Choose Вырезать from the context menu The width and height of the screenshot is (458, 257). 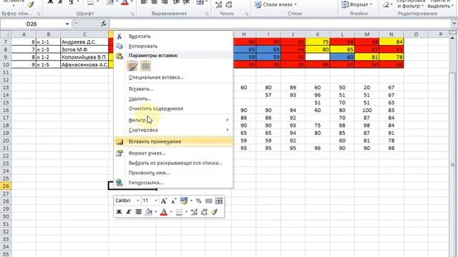click(x=173, y=36)
